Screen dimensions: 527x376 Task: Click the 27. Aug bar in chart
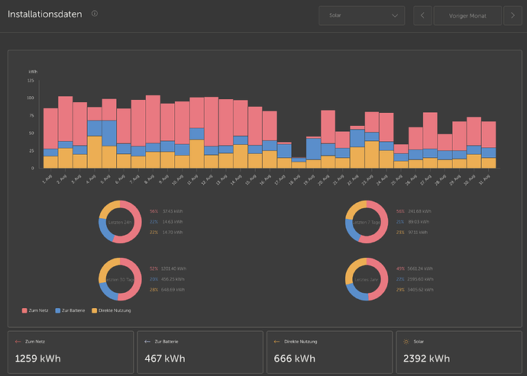coord(430,140)
